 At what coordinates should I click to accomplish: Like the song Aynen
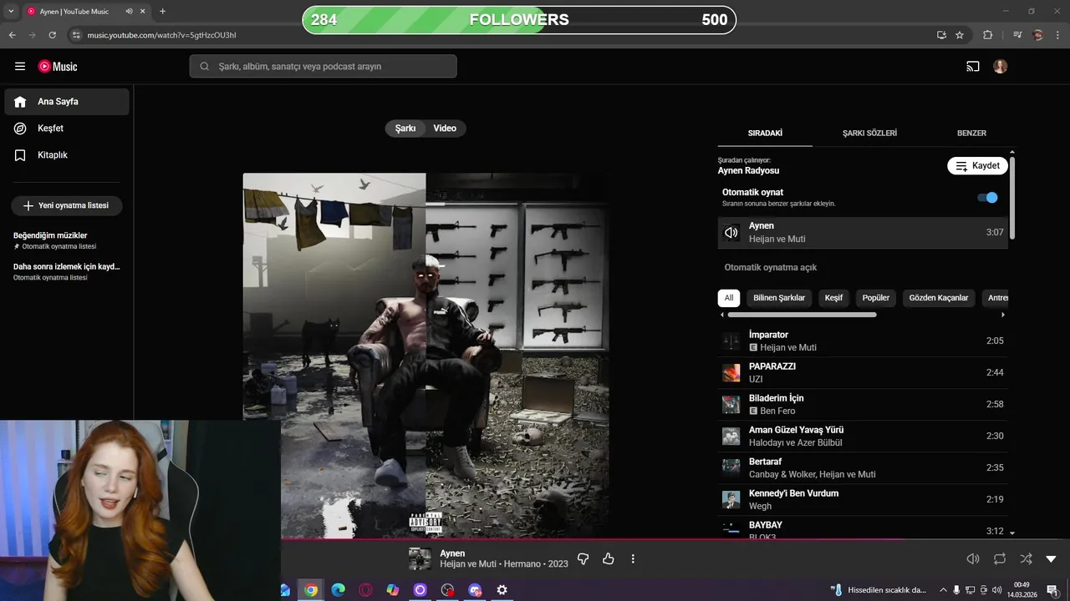[x=609, y=559]
